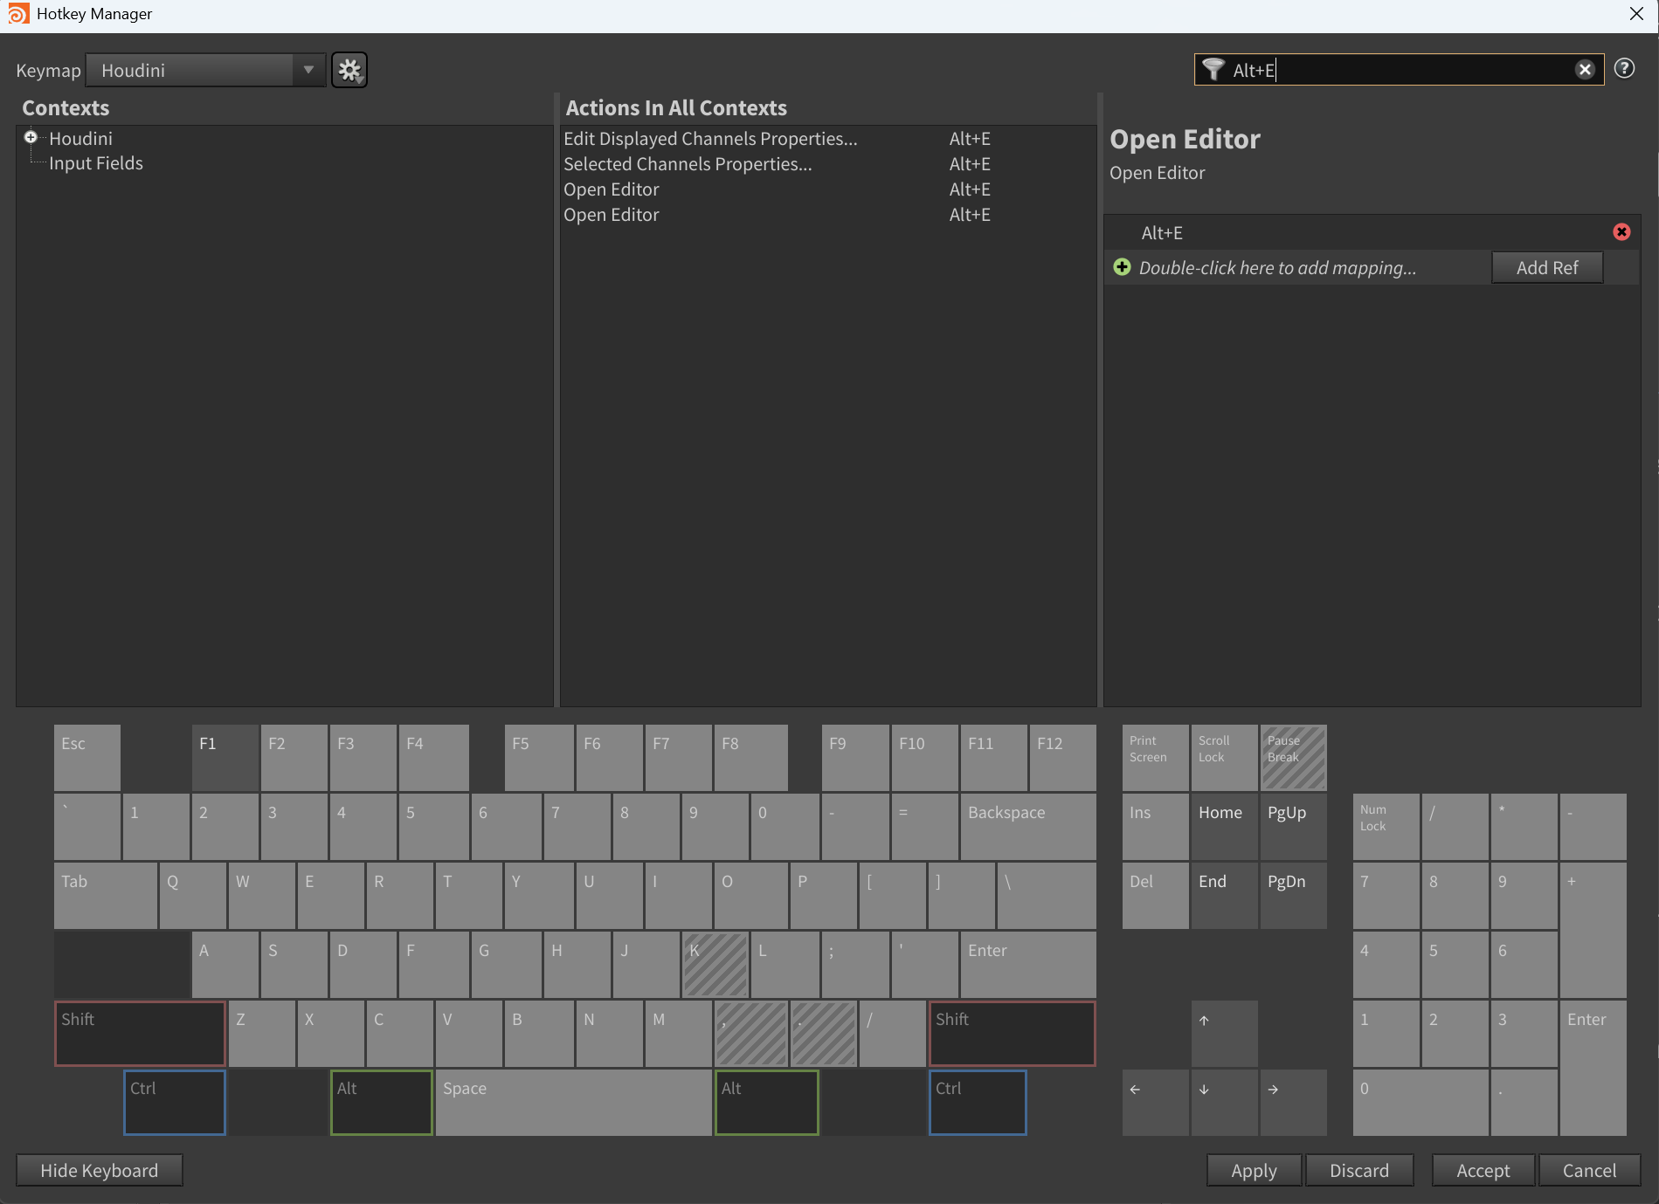The height and width of the screenshot is (1204, 1659).
Task: Click the green plus add-mapping icon
Action: (x=1122, y=267)
